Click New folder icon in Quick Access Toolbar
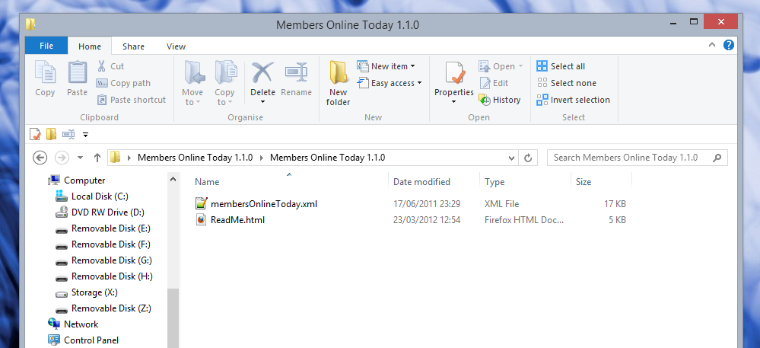The width and height of the screenshot is (760, 348). (x=52, y=134)
